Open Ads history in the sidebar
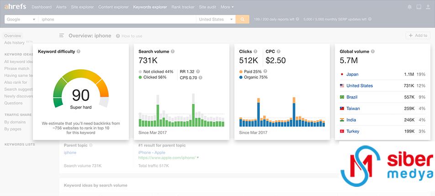This screenshot has width=435, height=196. click(15, 43)
